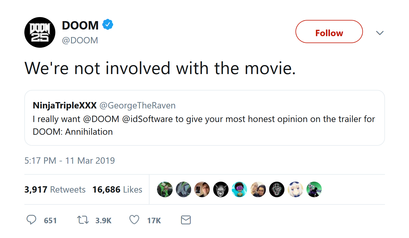Retweet this DOOM tweet
Viewport: 409px width, 238px height.
tap(83, 220)
